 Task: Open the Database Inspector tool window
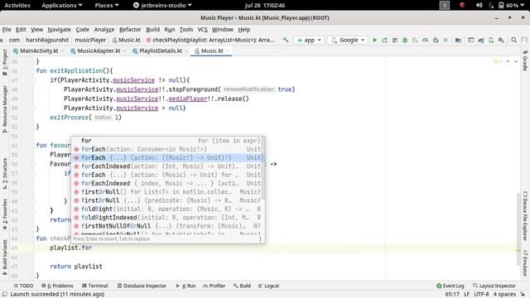(x=142, y=286)
